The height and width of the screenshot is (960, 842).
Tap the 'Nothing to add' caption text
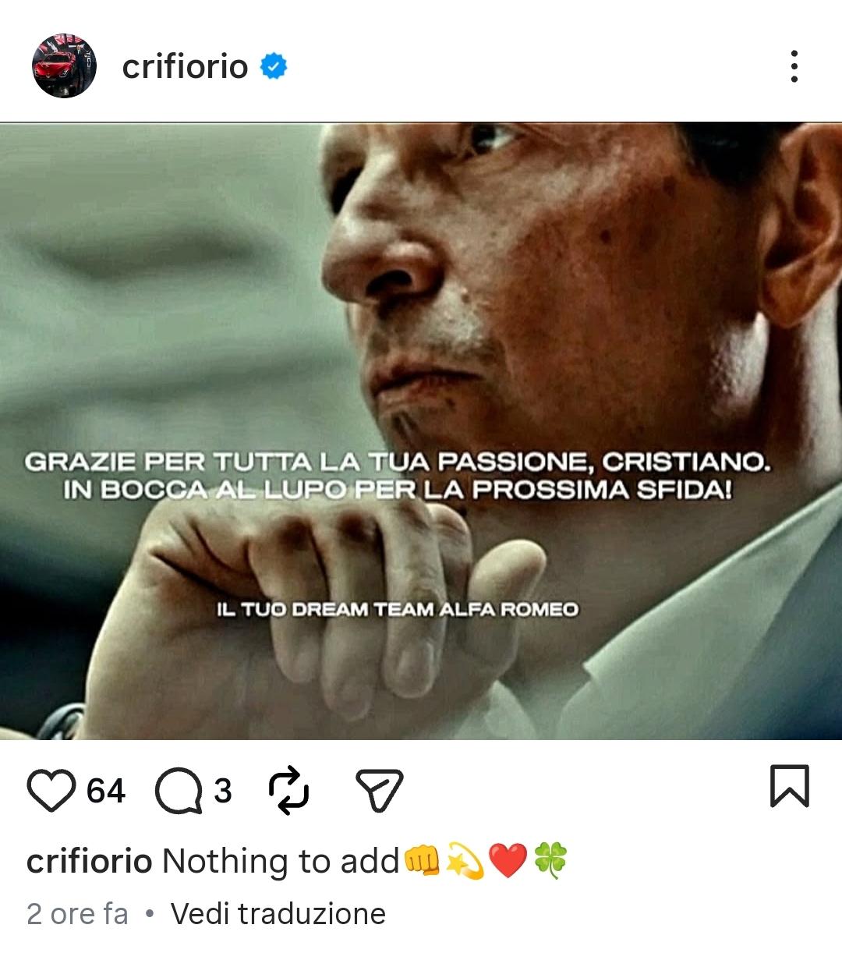coord(281,862)
